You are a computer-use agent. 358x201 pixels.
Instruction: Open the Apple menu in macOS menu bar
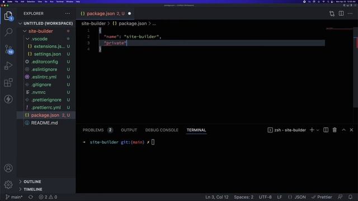coord(4,2)
